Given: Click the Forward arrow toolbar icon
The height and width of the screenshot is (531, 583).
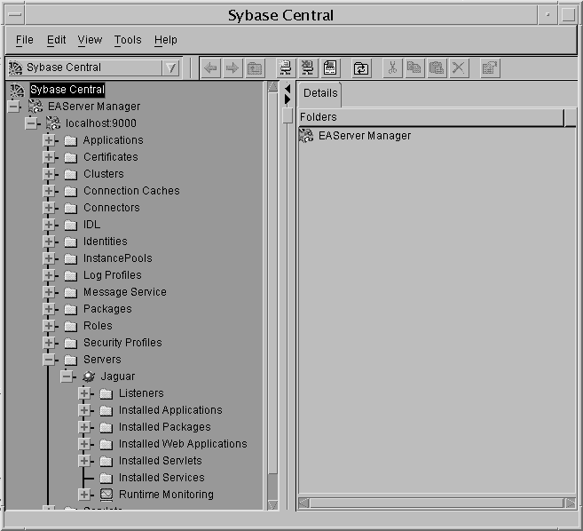Looking at the screenshot, I should tap(232, 68).
